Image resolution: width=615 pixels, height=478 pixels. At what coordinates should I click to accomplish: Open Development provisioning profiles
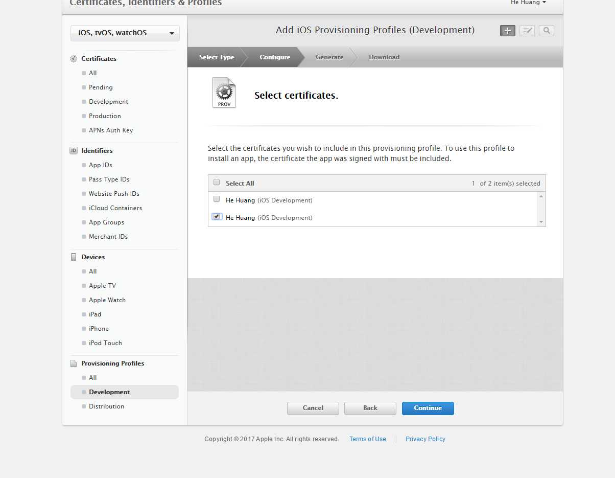pyautogui.click(x=125, y=392)
